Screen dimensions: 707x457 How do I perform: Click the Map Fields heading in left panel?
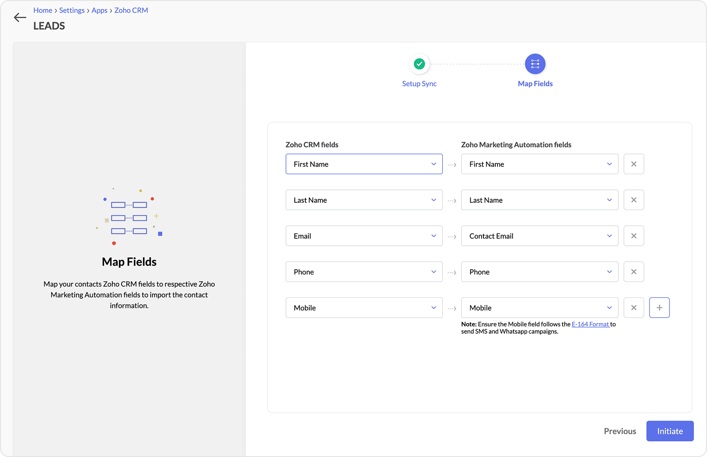[x=129, y=262]
